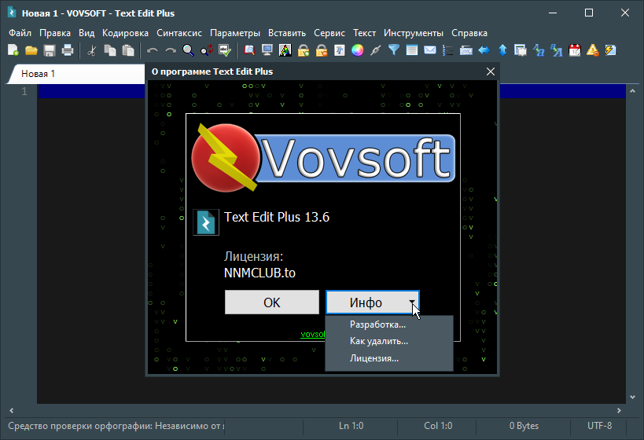Click the chain link icon

coord(375,50)
